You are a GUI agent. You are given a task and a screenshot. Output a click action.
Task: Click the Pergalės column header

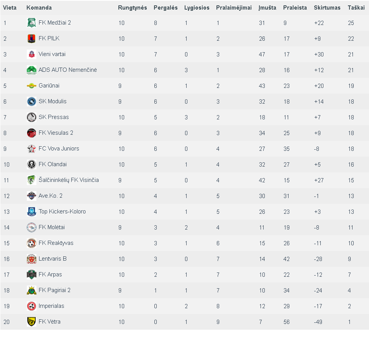(166, 8)
